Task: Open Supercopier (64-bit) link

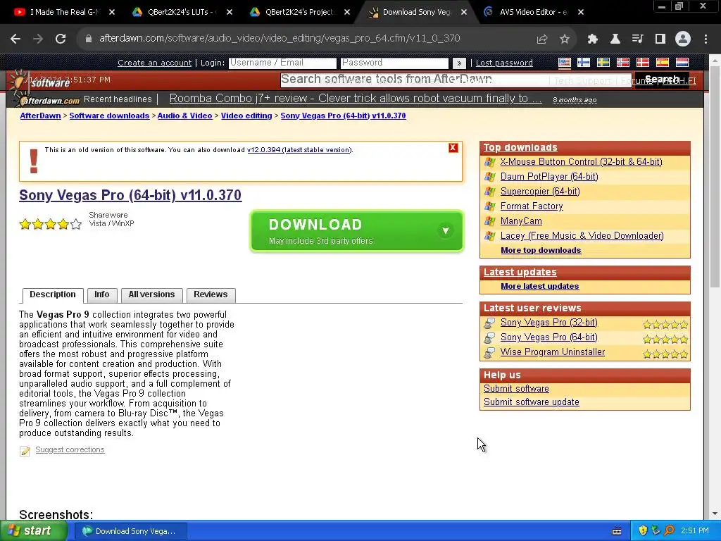Action: (x=540, y=192)
